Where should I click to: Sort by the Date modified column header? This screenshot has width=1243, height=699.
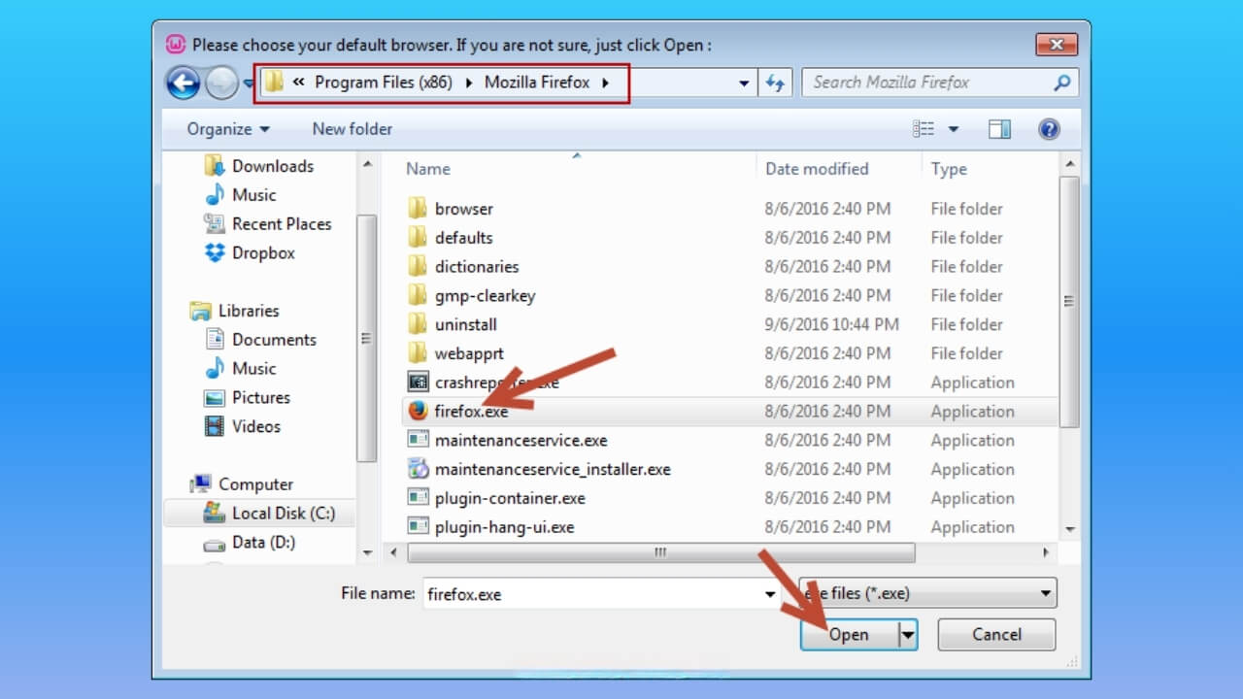(x=817, y=169)
